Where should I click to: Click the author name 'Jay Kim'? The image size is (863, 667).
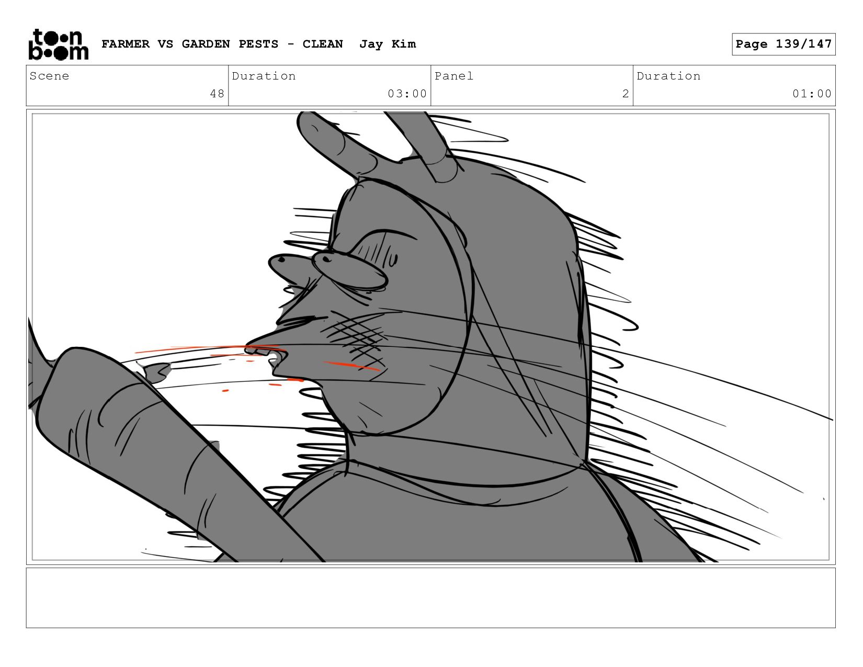tap(388, 44)
